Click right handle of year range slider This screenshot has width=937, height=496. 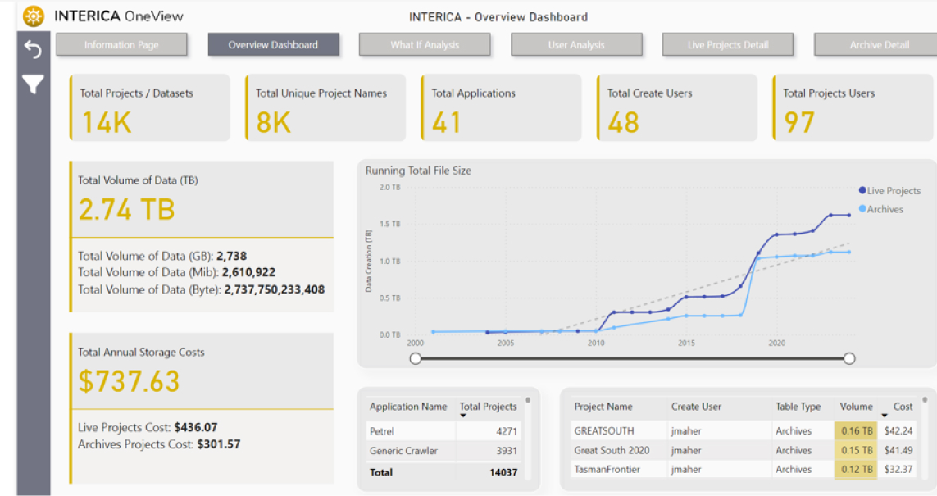[849, 358]
